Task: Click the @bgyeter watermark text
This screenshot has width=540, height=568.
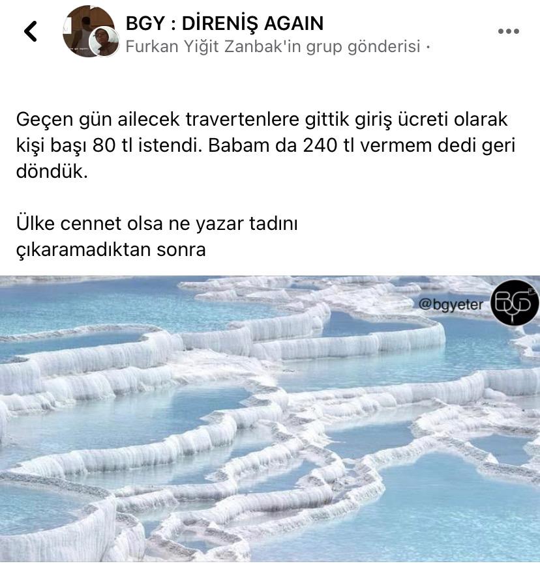Action: tap(451, 304)
